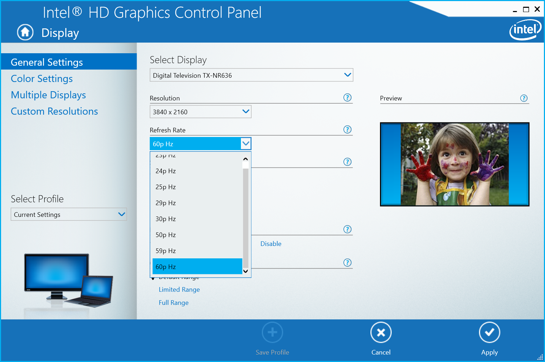Click the Cancel label

(381, 352)
